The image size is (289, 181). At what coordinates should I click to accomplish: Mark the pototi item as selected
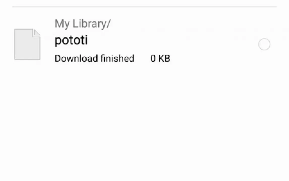point(264,44)
